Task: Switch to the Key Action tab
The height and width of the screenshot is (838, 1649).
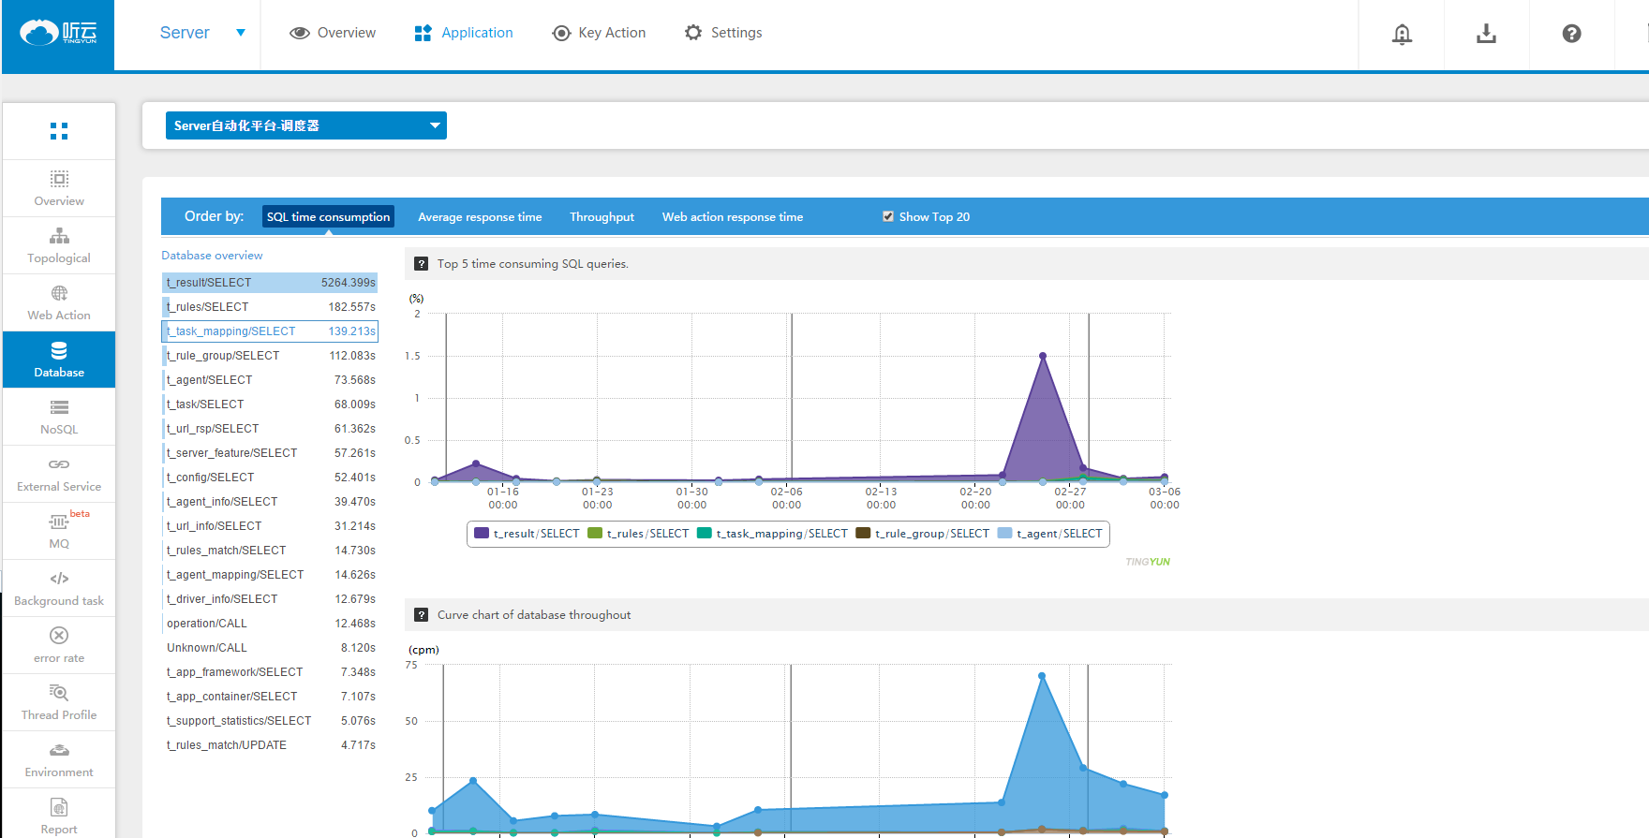Action: [600, 33]
